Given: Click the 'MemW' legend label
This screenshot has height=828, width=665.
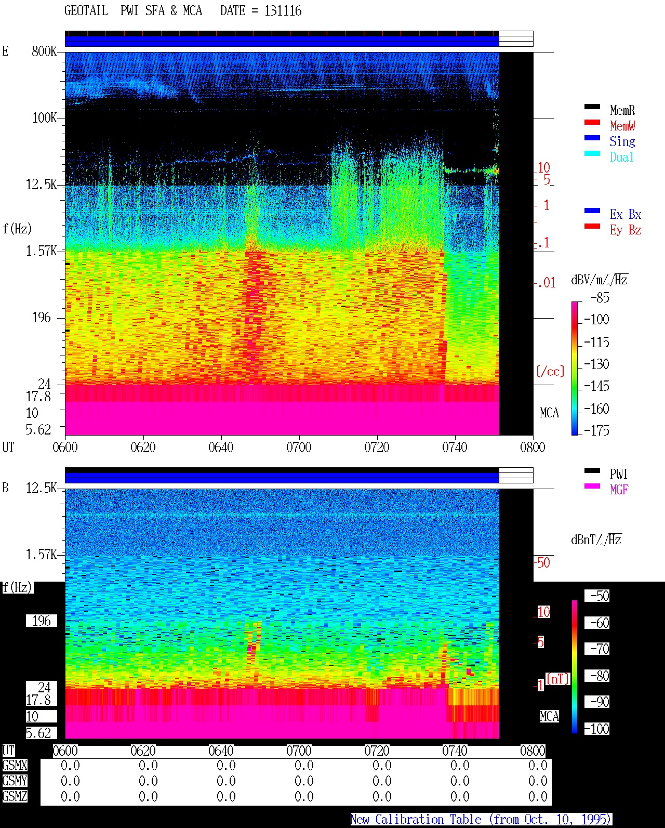Looking at the screenshot, I should pos(622,126).
